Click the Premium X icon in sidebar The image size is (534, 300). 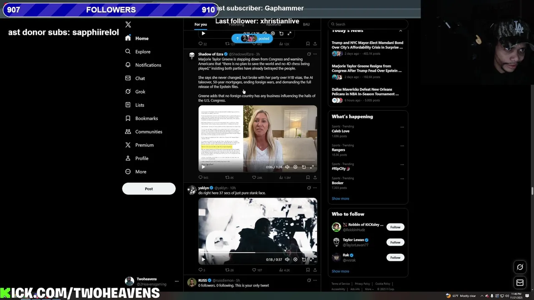(x=128, y=145)
